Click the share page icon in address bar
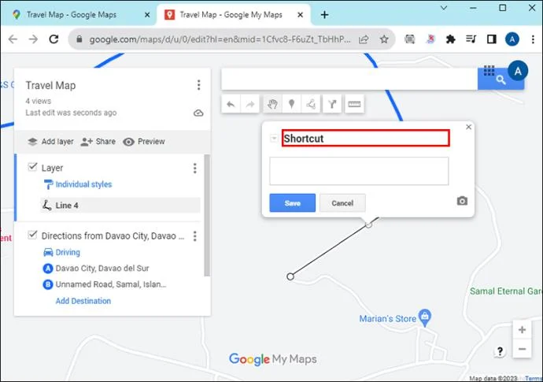The width and height of the screenshot is (543, 382). pos(364,39)
